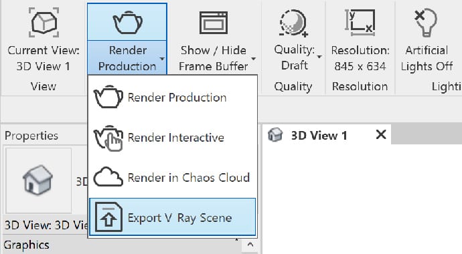Click the Show / Hide Frame Buffer icon

(214, 23)
